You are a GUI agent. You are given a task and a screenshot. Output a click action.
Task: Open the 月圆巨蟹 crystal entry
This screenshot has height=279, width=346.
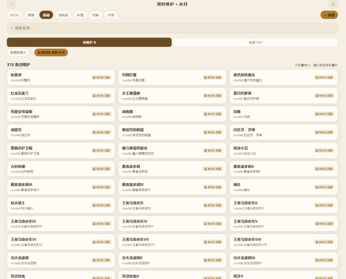point(172,78)
